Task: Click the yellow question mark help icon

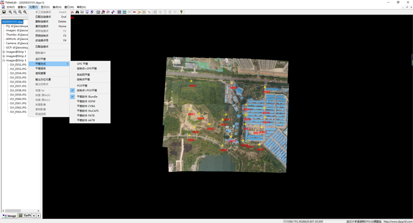Action: pyautogui.click(x=181, y=12)
